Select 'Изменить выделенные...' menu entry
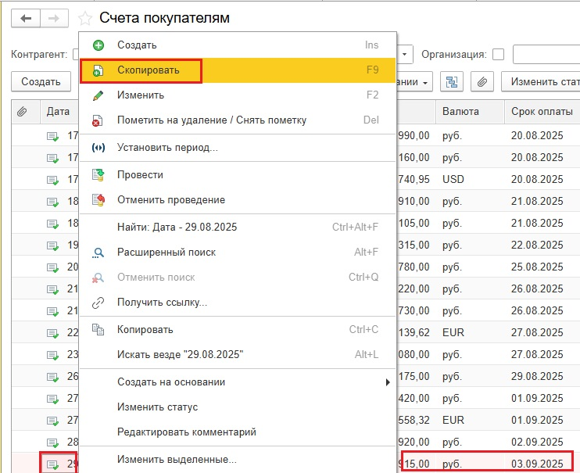This screenshot has height=473, width=580. 238,460
